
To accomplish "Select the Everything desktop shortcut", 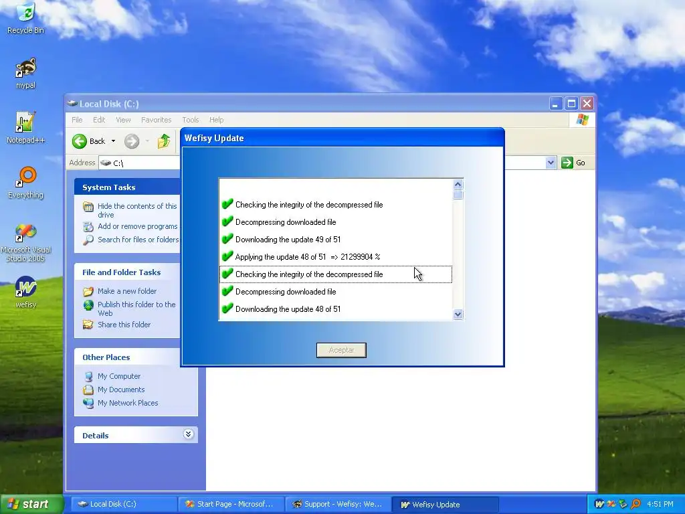I will tap(26, 183).
